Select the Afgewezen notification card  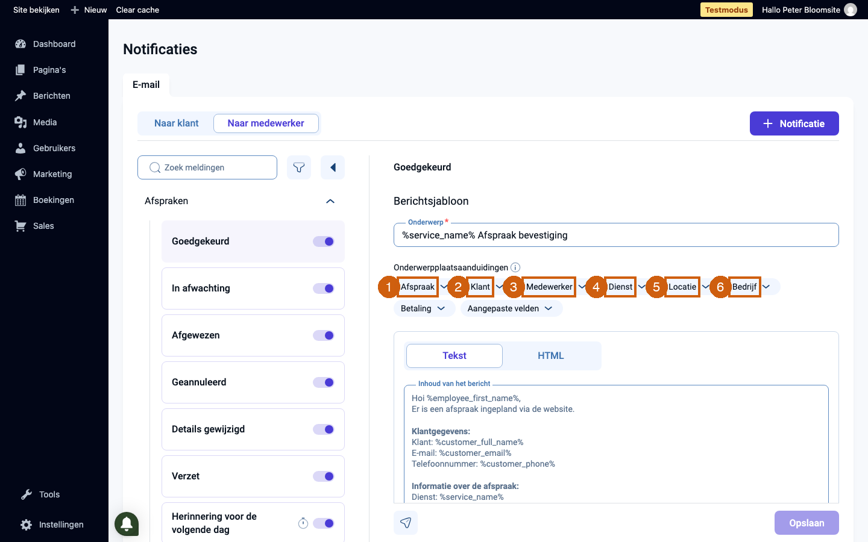click(x=253, y=335)
